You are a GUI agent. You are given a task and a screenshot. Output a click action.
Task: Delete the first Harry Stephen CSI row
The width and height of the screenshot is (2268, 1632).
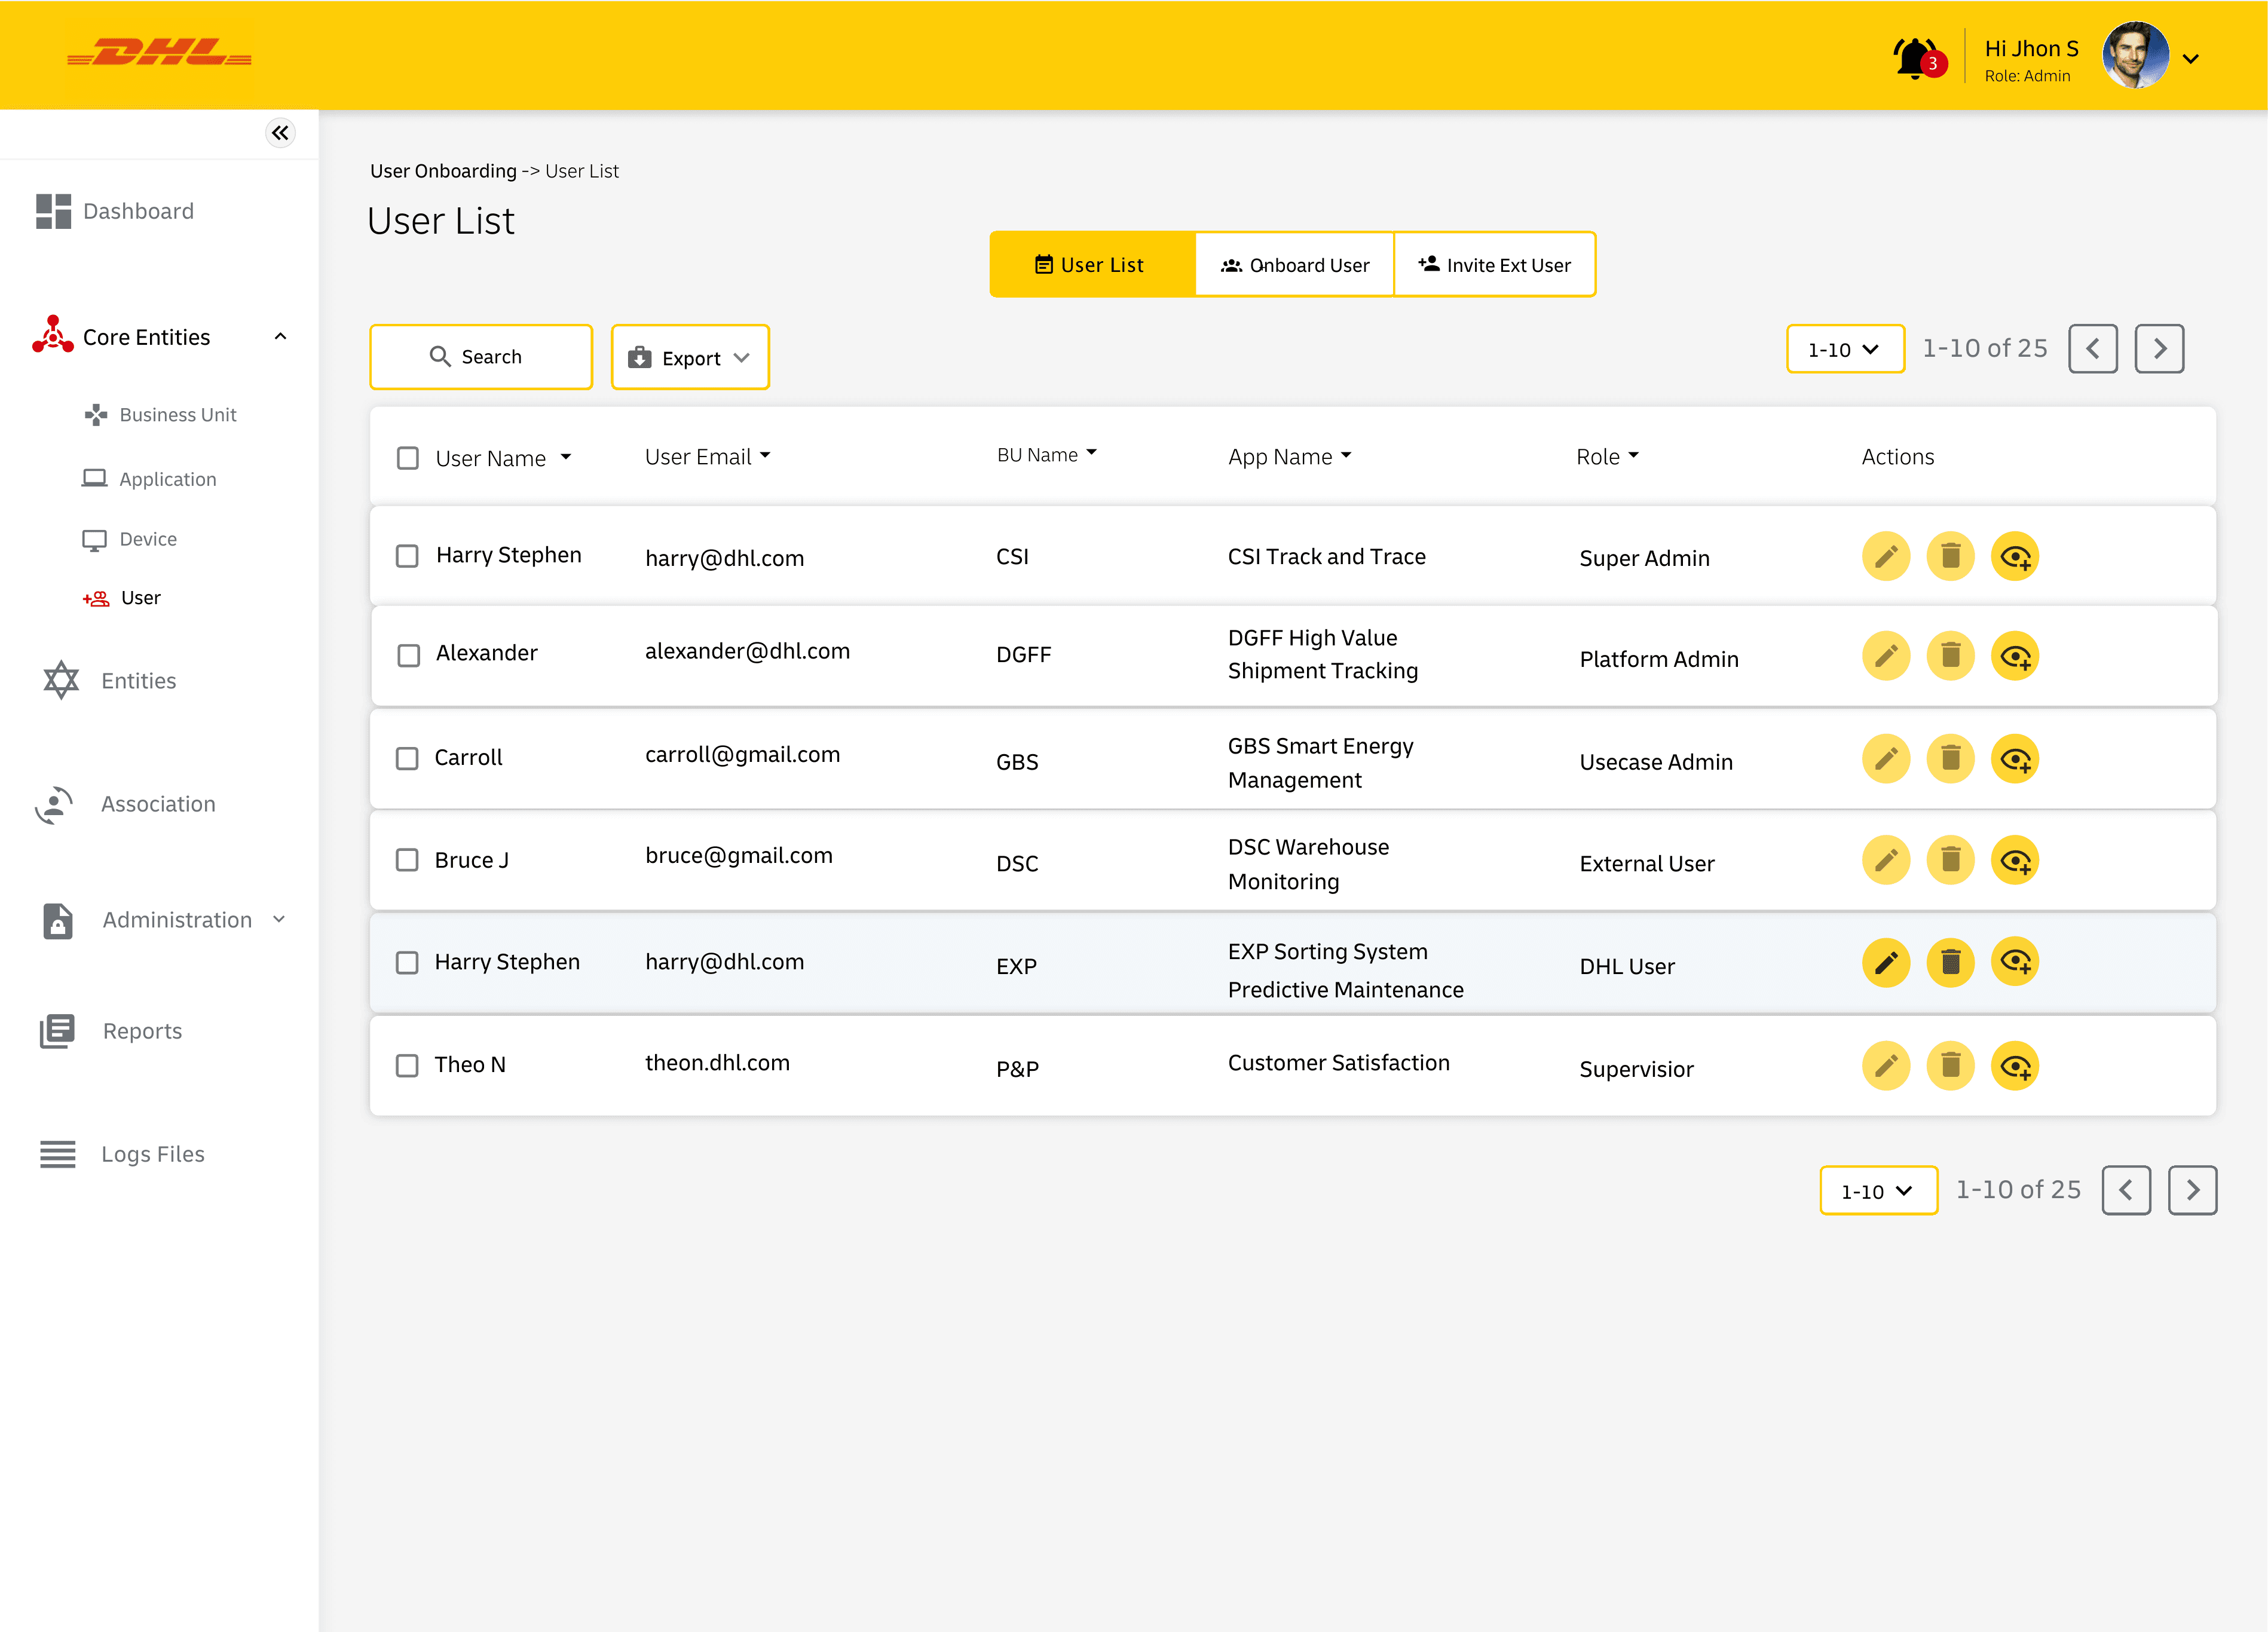coord(1951,557)
